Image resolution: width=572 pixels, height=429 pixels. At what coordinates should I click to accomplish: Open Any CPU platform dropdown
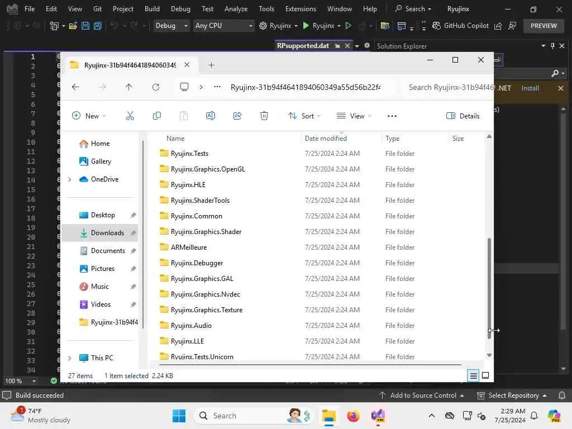coord(223,26)
